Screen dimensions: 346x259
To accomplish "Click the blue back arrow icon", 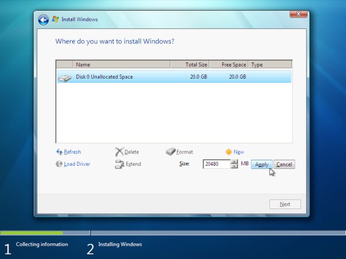I will [x=43, y=20].
